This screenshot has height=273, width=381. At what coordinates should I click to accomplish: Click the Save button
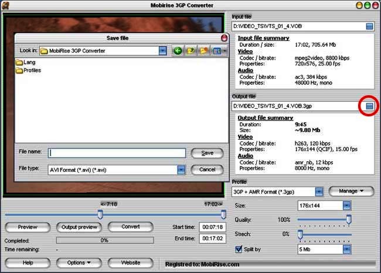click(x=207, y=153)
